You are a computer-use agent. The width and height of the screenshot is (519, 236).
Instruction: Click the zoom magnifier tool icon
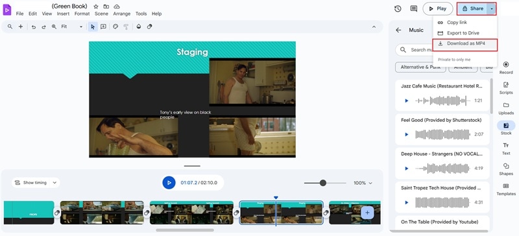point(54,27)
